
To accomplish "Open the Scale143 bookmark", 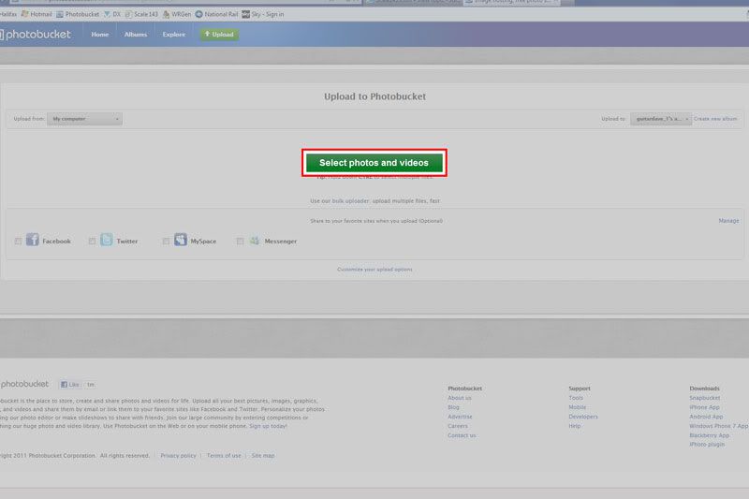I will pyautogui.click(x=141, y=14).
